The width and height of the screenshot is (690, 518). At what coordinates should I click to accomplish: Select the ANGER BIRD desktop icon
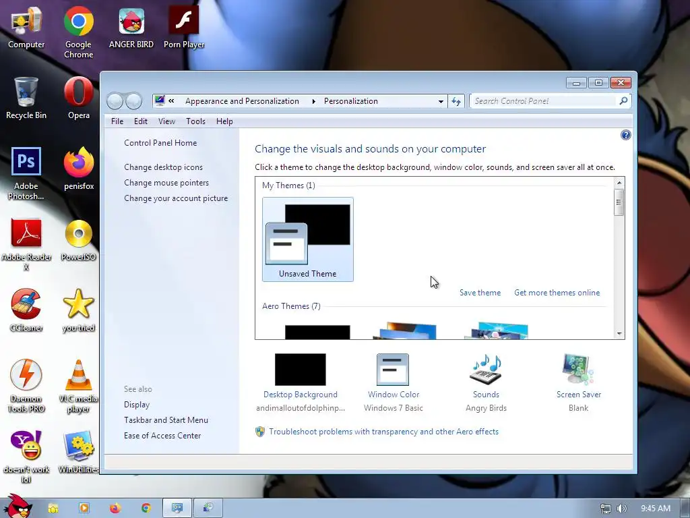tap(131, 27)
